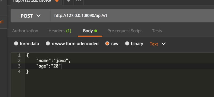Open a new request tab with plus icon
Image resolution: width=214 pixels, height=97 pixels.
tap(69, 1)
